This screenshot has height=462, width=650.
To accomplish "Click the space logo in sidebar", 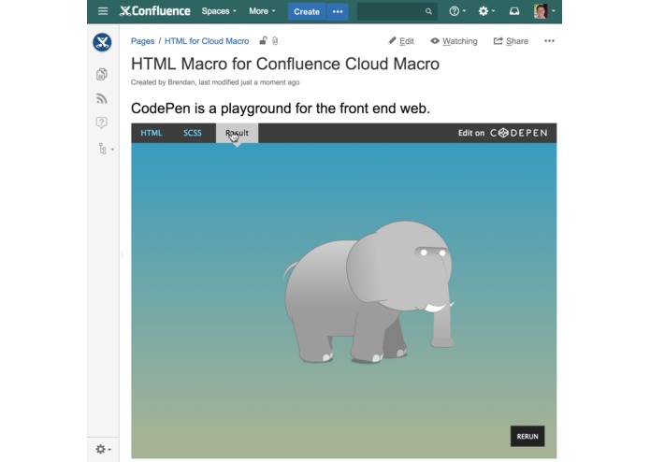I will click(102, 43).
